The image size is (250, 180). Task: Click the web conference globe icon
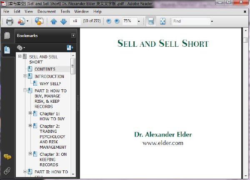(39, 21)
